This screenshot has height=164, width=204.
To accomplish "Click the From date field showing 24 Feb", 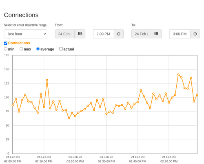I will click(x=65, y=34).
